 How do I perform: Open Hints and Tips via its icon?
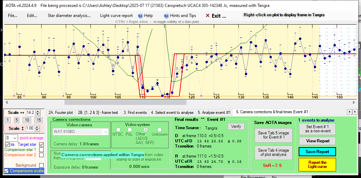tap(167, 16)
